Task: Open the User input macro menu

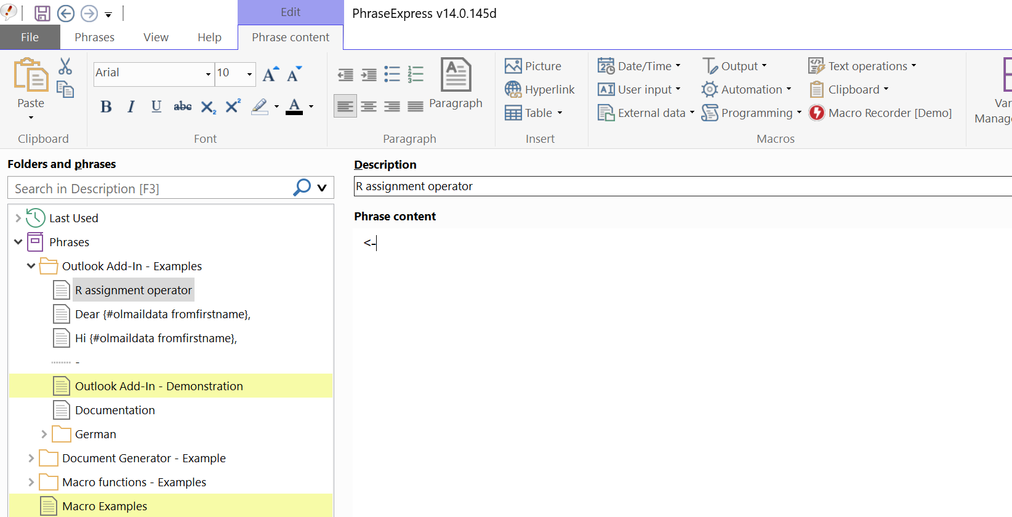Action: tap(640, 89)
